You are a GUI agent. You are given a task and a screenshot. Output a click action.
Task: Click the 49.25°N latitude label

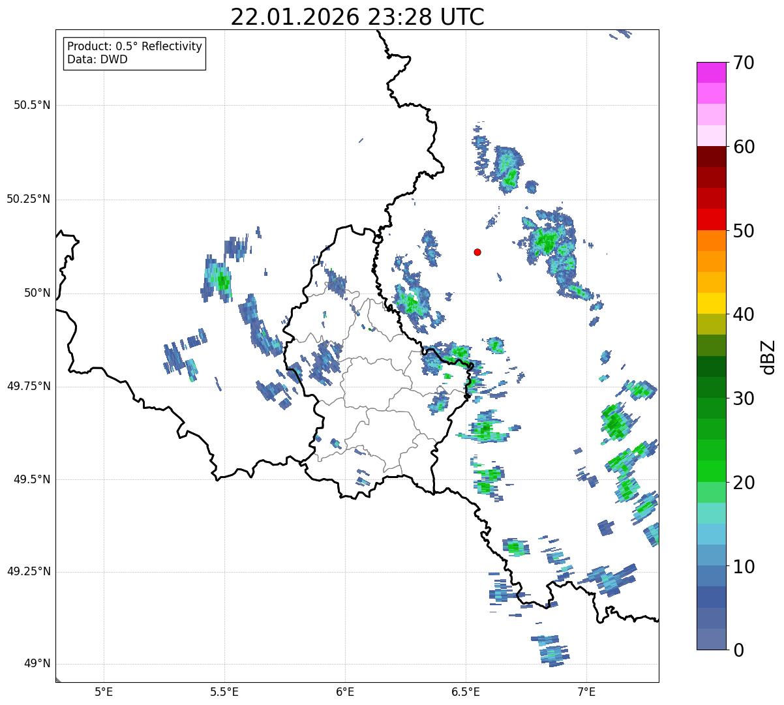28,572
